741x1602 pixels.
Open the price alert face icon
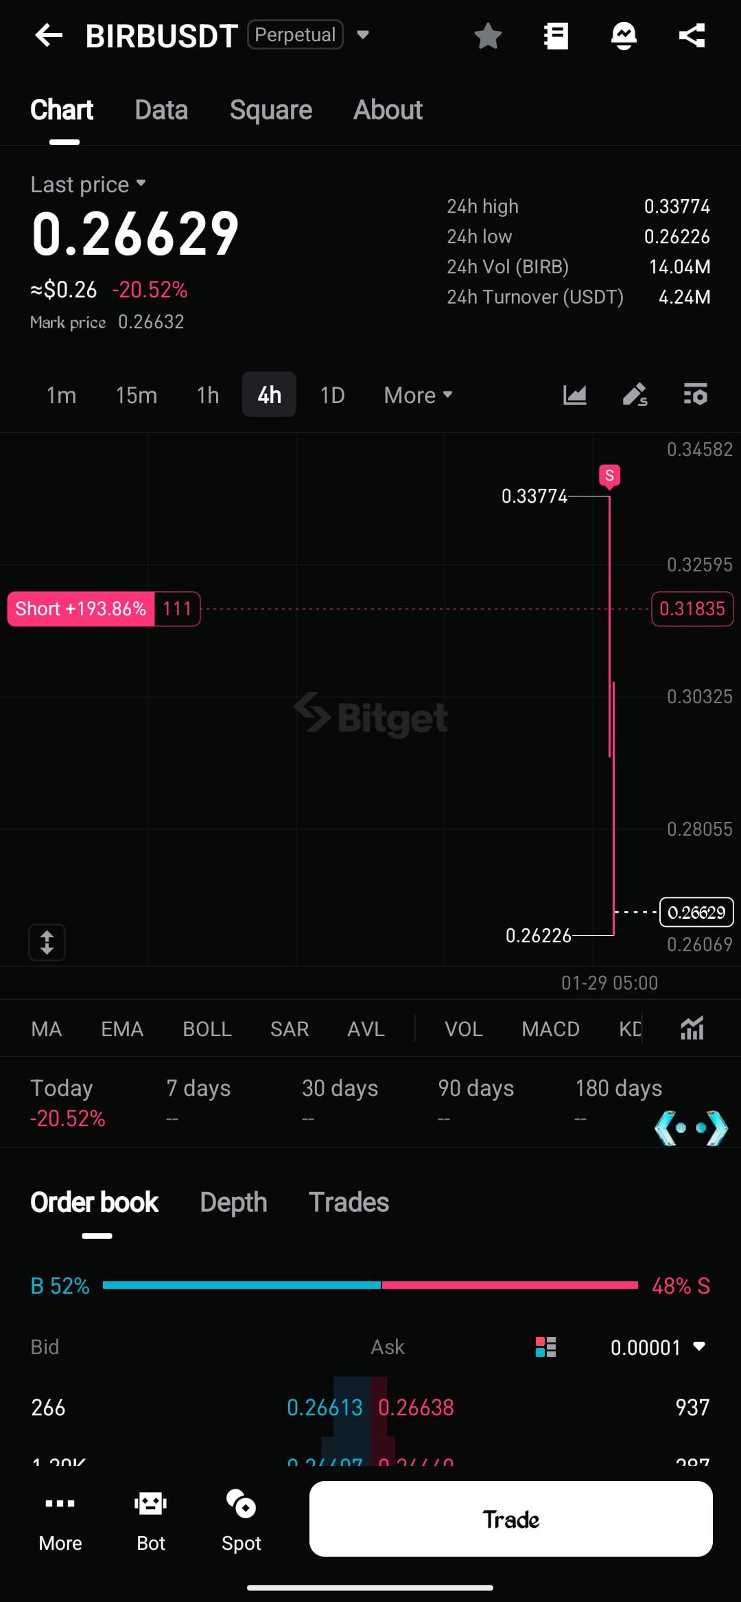pyautogui.click(x=624, y=36)
